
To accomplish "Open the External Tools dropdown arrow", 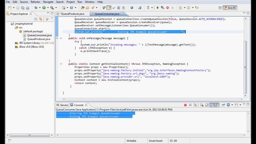I will [x=56, y=8].
